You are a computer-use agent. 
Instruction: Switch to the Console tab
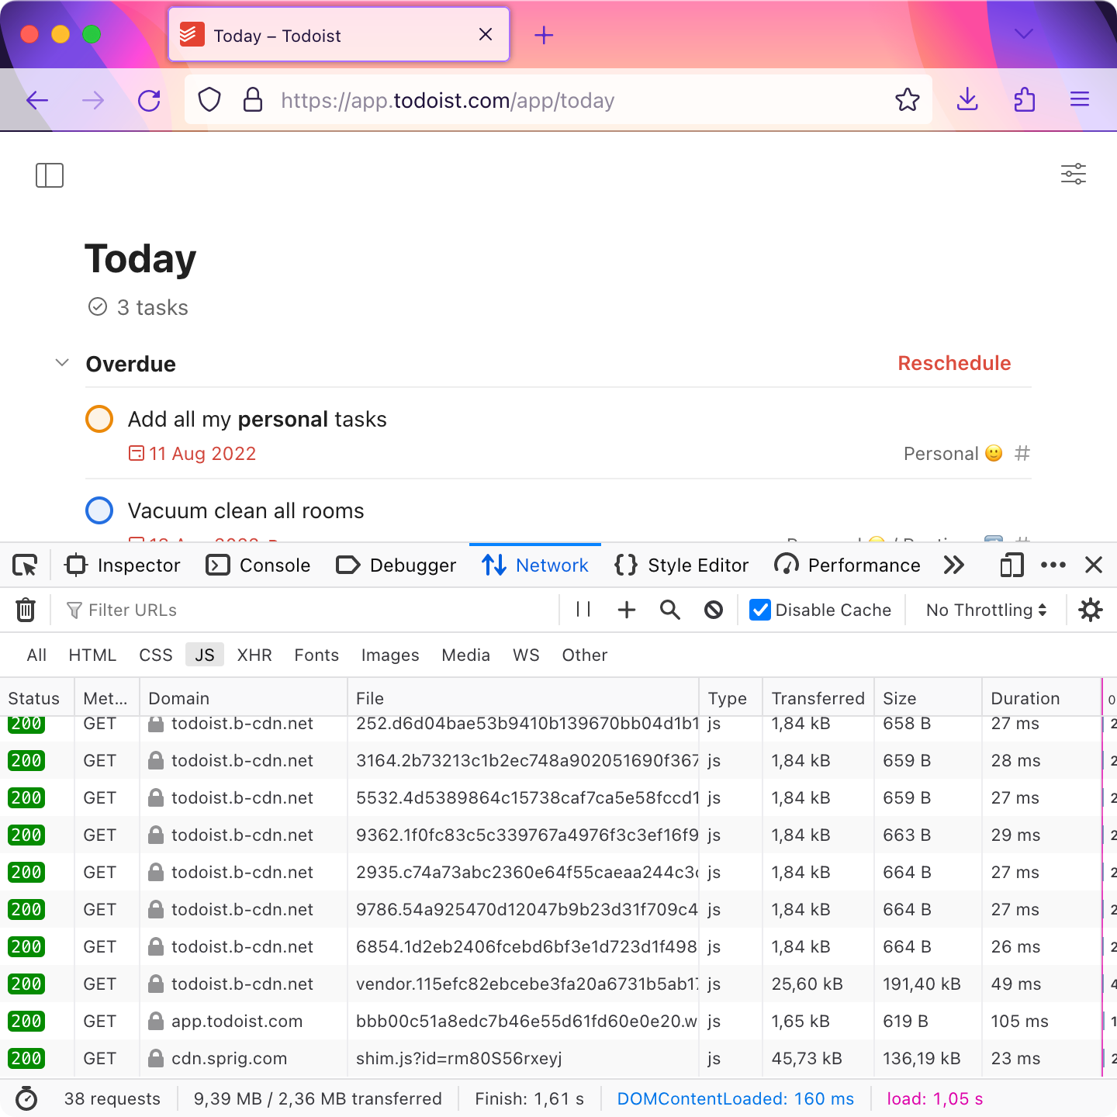pyautogui.click(x=258, y=565)
